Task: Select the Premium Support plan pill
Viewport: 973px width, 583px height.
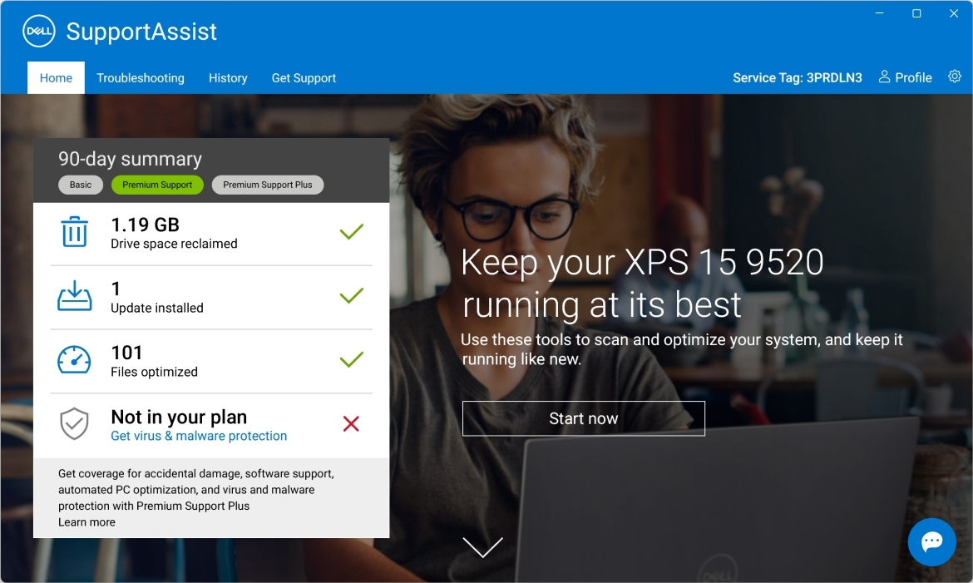Action: [x=157, y=185]
